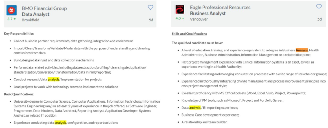Image resolution: width=328 pixels, height=128 pixels.
Task: Click the 3.7 star rating for BMO
Action: 11,19
